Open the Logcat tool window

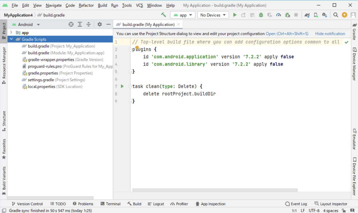click(x=155, y=204)
